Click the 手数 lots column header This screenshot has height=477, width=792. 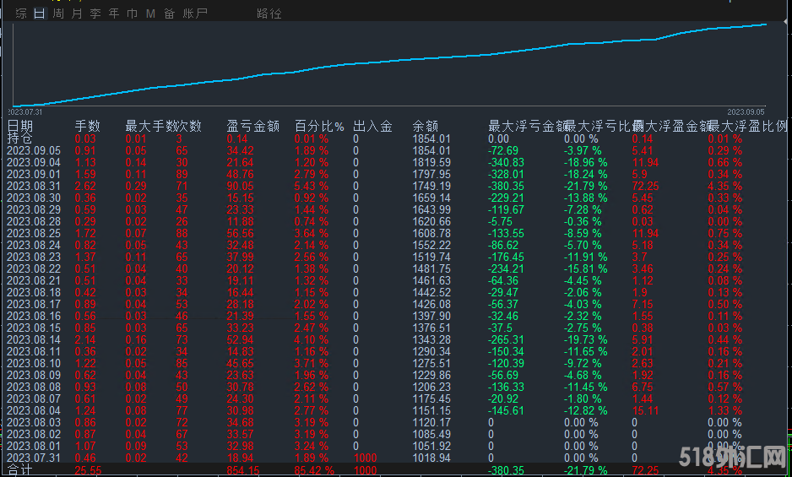(x=87, y=127)
